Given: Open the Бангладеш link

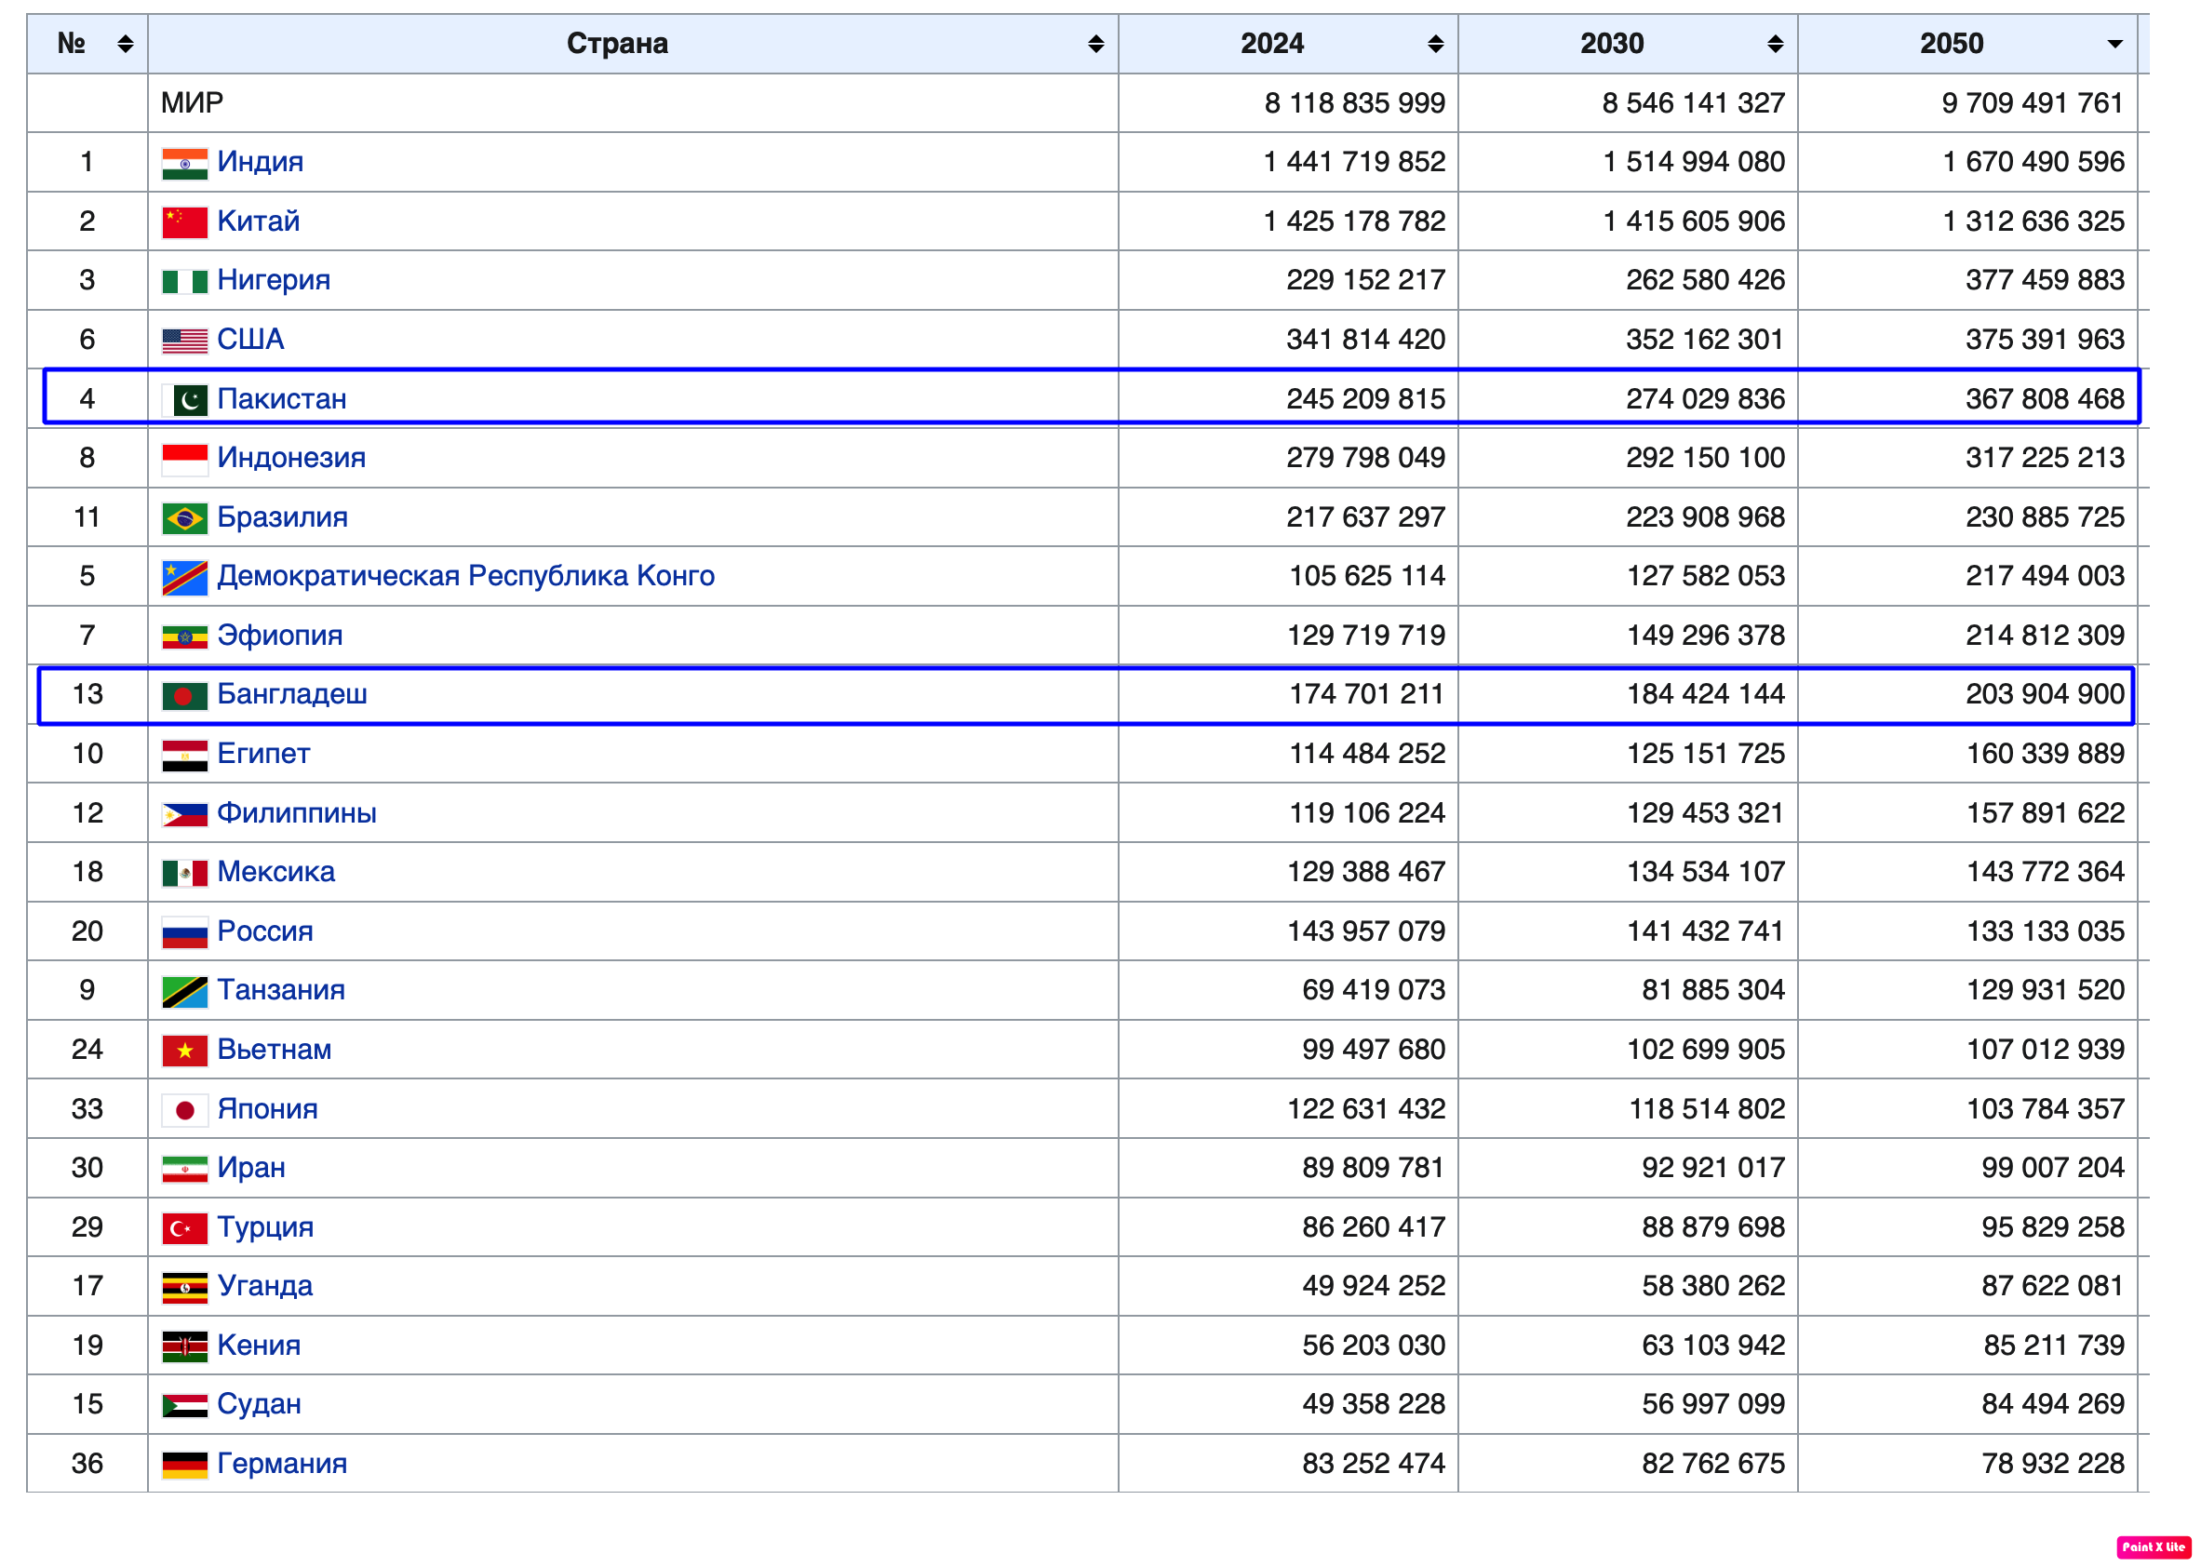Looking at the screenshot, I should [x=291, y=694].
